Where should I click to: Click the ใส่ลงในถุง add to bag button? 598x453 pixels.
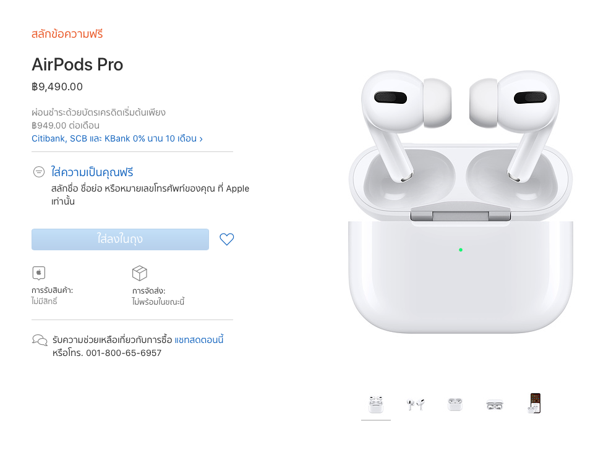120,239
